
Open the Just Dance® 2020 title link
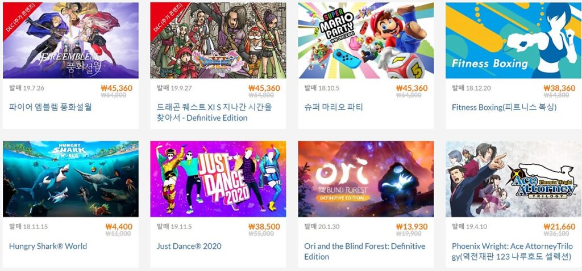click(189, 246)
